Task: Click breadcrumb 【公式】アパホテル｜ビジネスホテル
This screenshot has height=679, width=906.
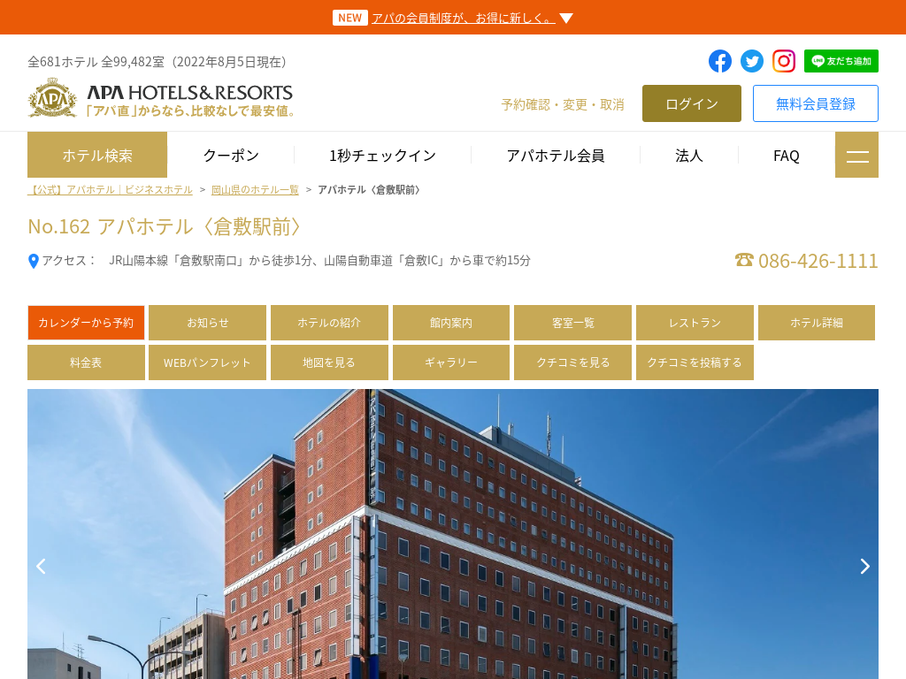Action: 110,190
